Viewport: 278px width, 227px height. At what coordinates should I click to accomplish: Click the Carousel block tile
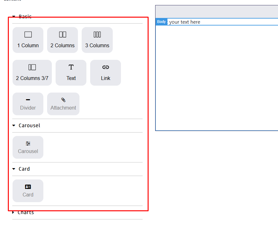coord(28,147)
